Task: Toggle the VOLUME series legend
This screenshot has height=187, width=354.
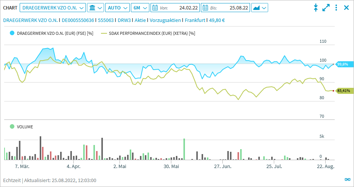Action: coord(12,127)
